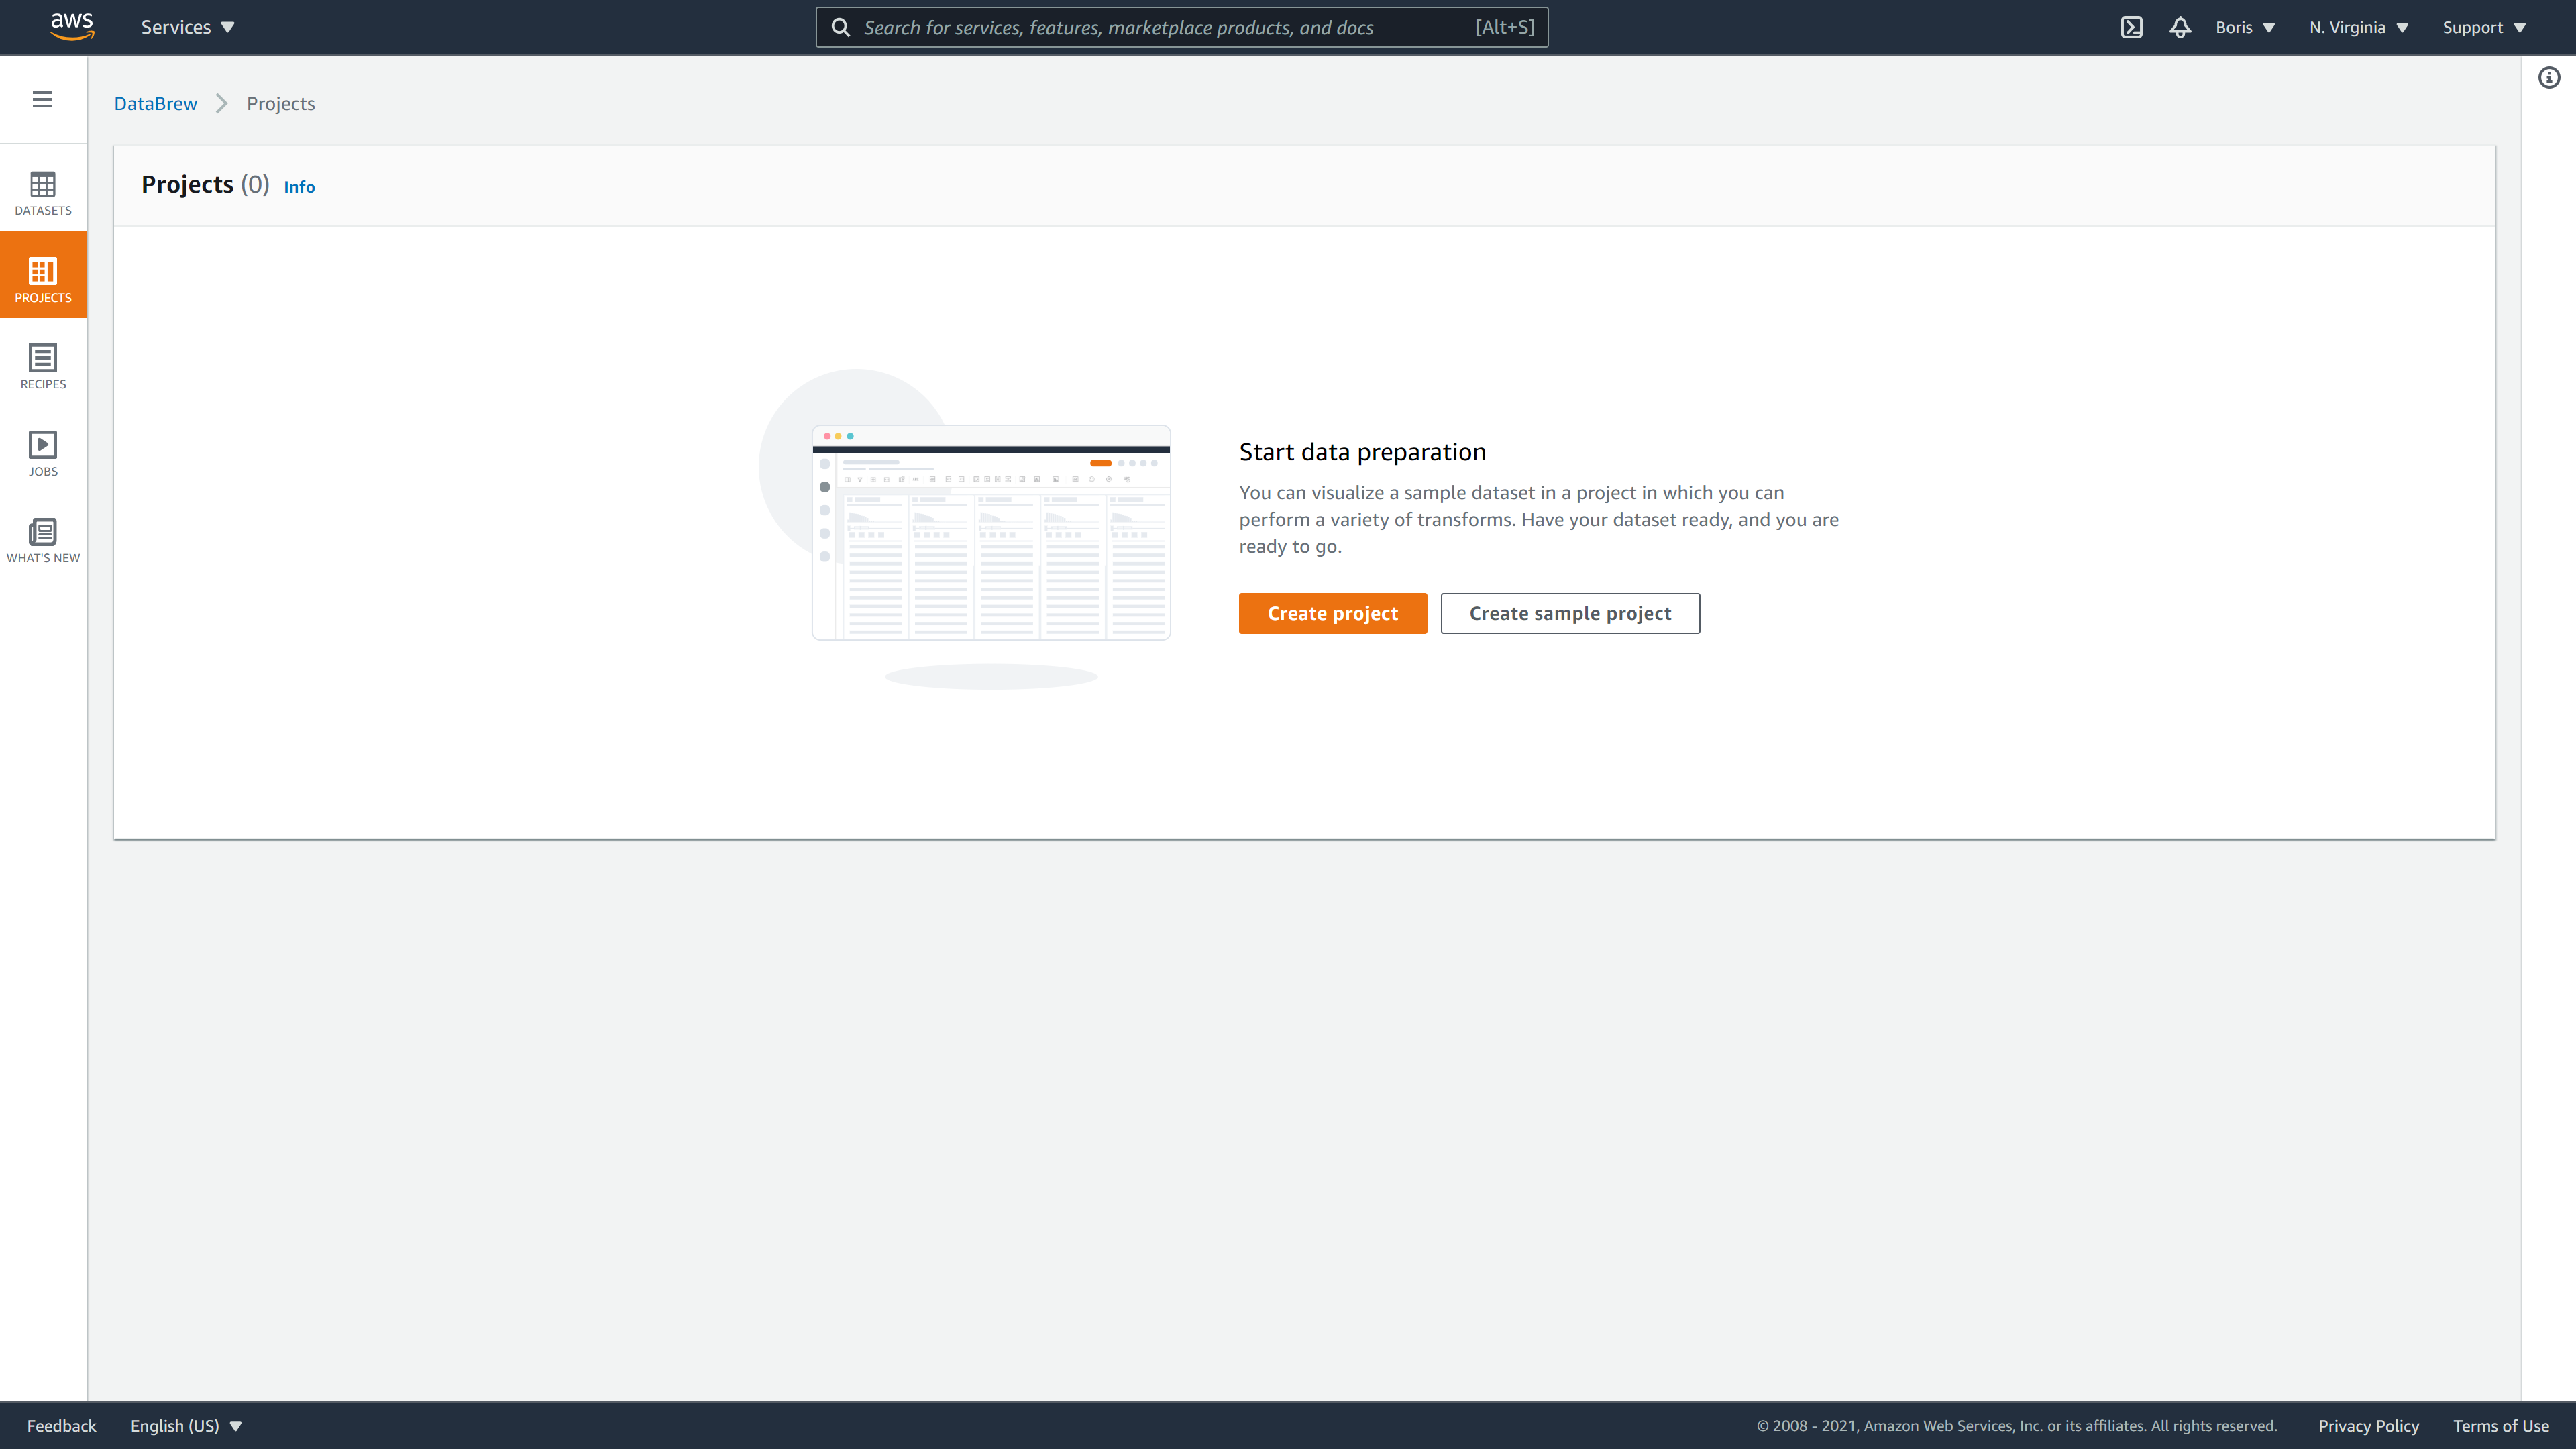Click the Create project button

coord(1332,612)
